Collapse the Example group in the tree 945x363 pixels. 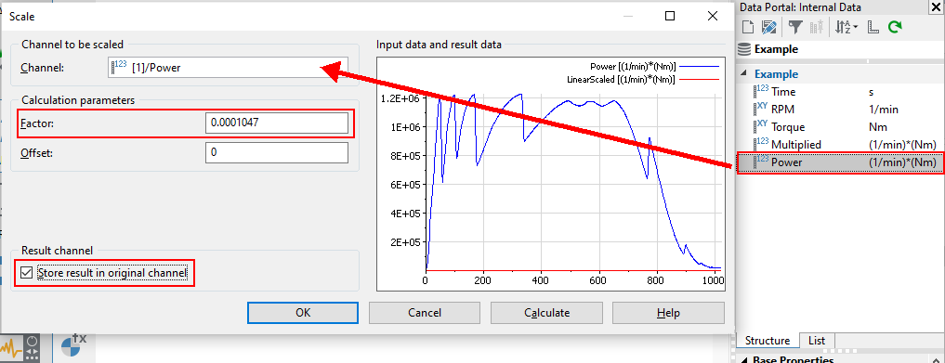point(744,74)
